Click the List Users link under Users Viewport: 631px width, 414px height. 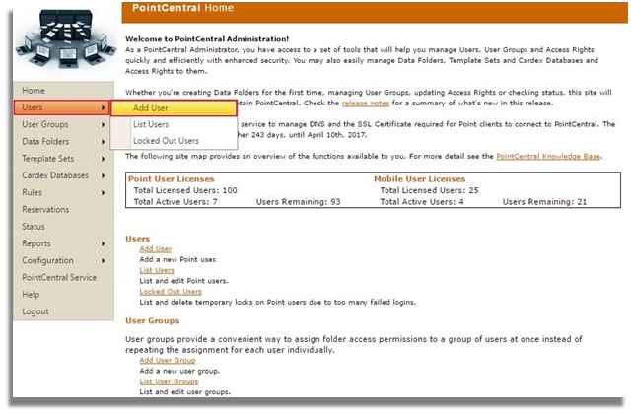pos(157,270)
